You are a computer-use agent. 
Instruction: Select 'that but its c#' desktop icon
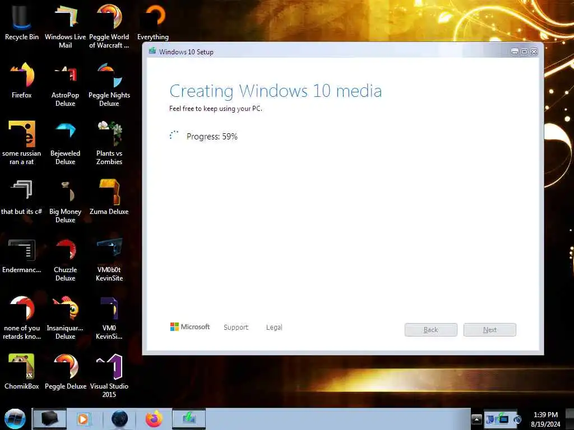pyautogui.click(x=22, y=197)
